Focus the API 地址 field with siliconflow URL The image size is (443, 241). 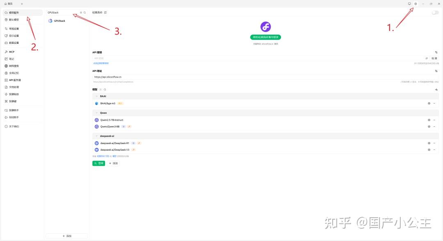coord(265,77)
